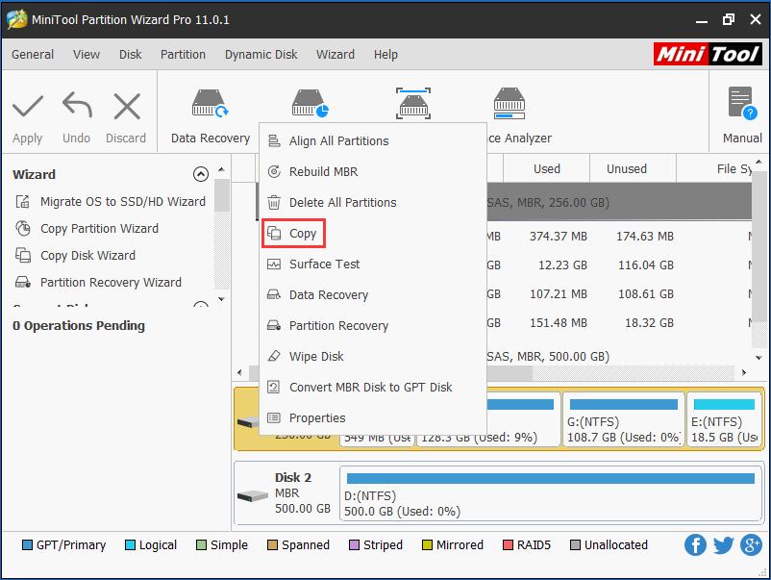
Task: Open the Help menu
Action: click(x=385, y=54)
